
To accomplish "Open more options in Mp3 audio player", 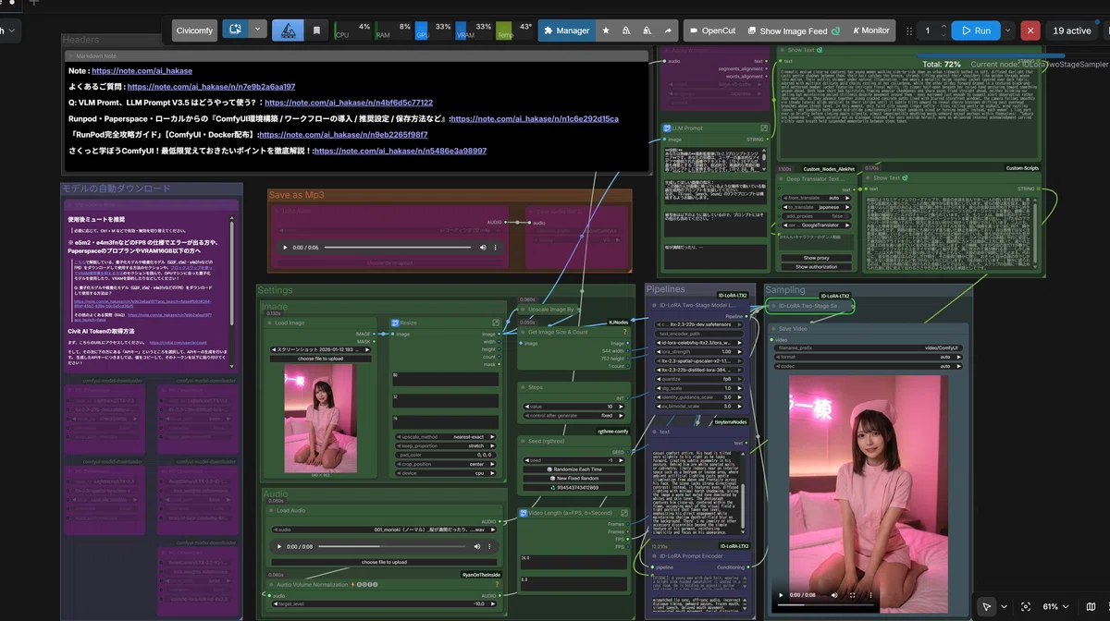I will click(498, 248).
